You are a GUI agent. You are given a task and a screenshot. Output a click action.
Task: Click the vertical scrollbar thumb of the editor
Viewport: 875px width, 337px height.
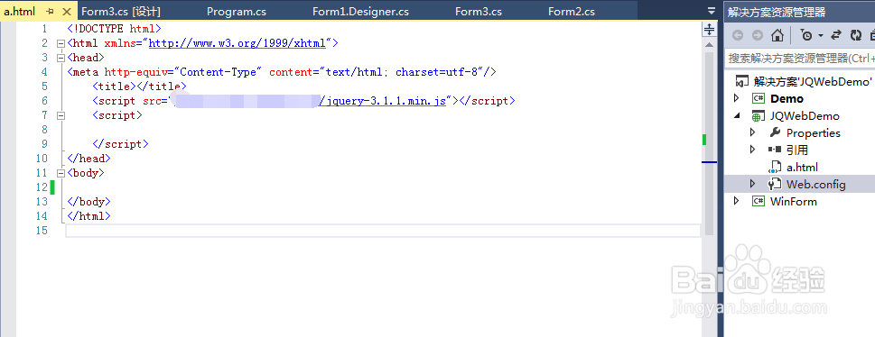tap(709, 143)
